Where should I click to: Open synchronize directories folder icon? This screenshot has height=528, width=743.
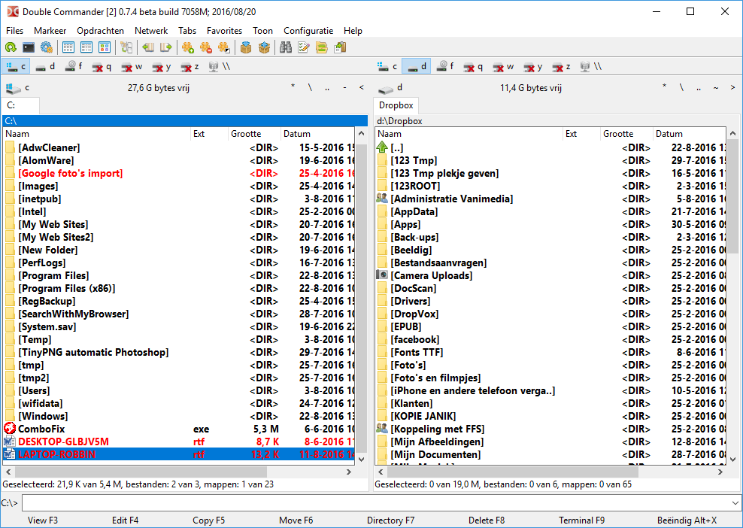[x=322, y=47]
